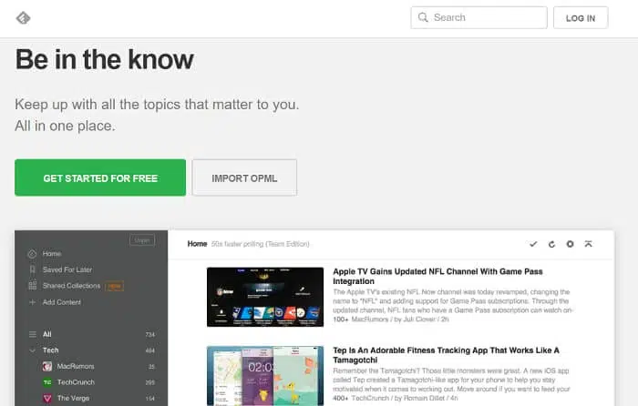638x406 pixels.
Task: Click the IMPORT OPML button
Action: (244, 178)
